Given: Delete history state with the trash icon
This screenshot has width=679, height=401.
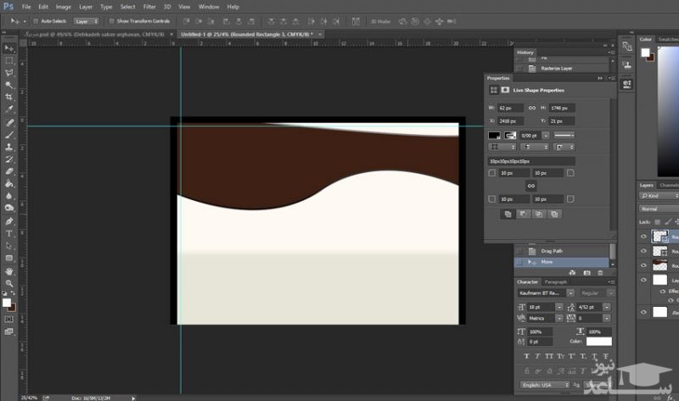Looking at the screenshot, I should 600,272.
